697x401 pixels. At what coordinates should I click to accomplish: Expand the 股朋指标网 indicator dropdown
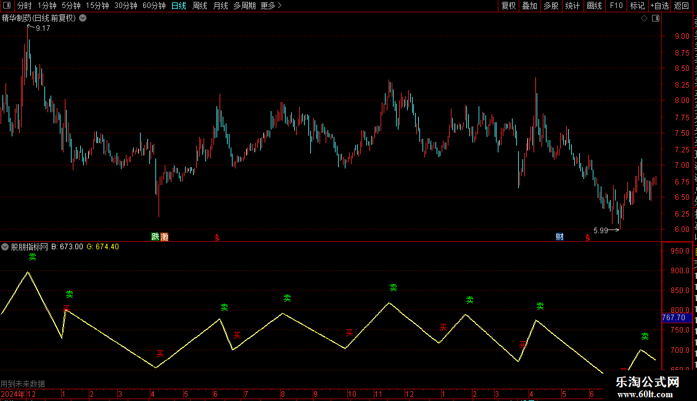pos(5,247)
